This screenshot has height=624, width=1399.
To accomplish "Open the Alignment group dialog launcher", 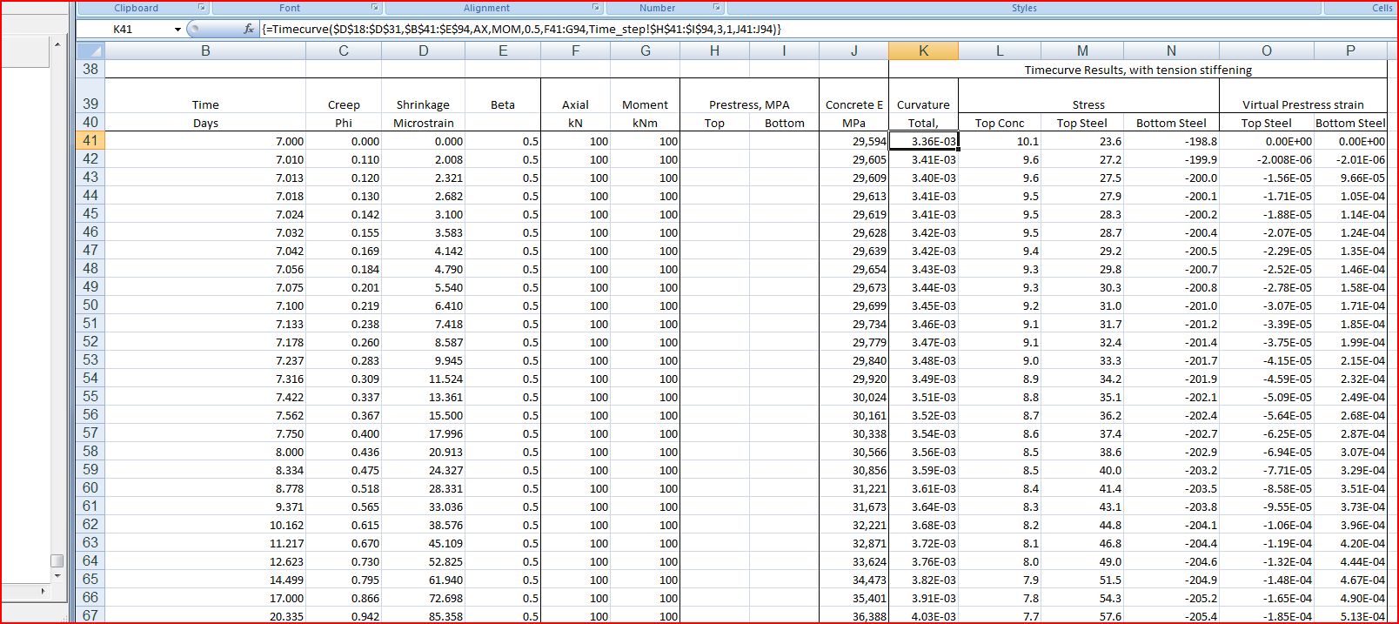I will click(x=596, y=8).
